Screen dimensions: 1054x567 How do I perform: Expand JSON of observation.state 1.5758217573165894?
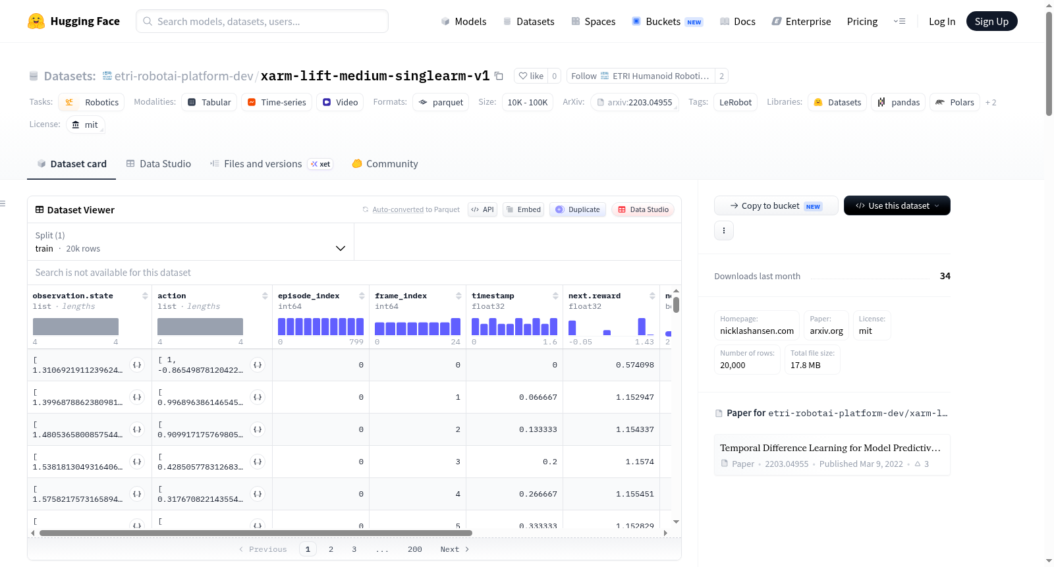point(137,494)
